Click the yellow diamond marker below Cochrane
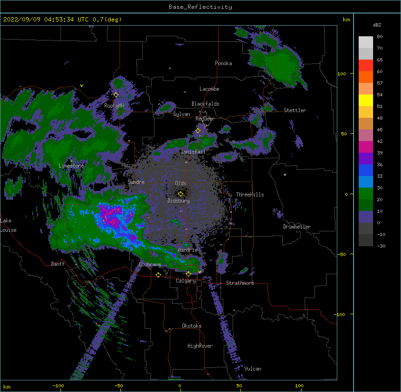 [158, 275]
